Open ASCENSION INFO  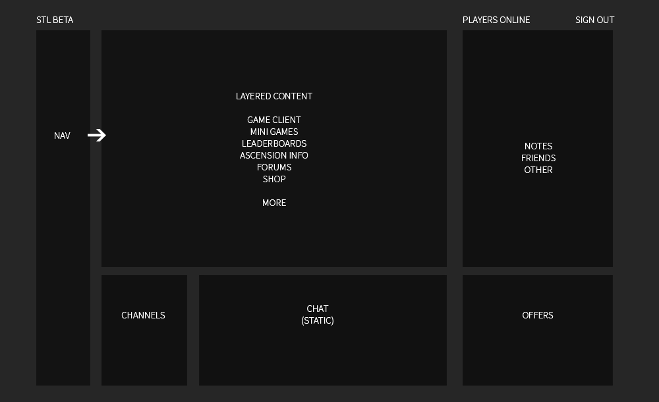pyautogui.click(x=274, y=155)
